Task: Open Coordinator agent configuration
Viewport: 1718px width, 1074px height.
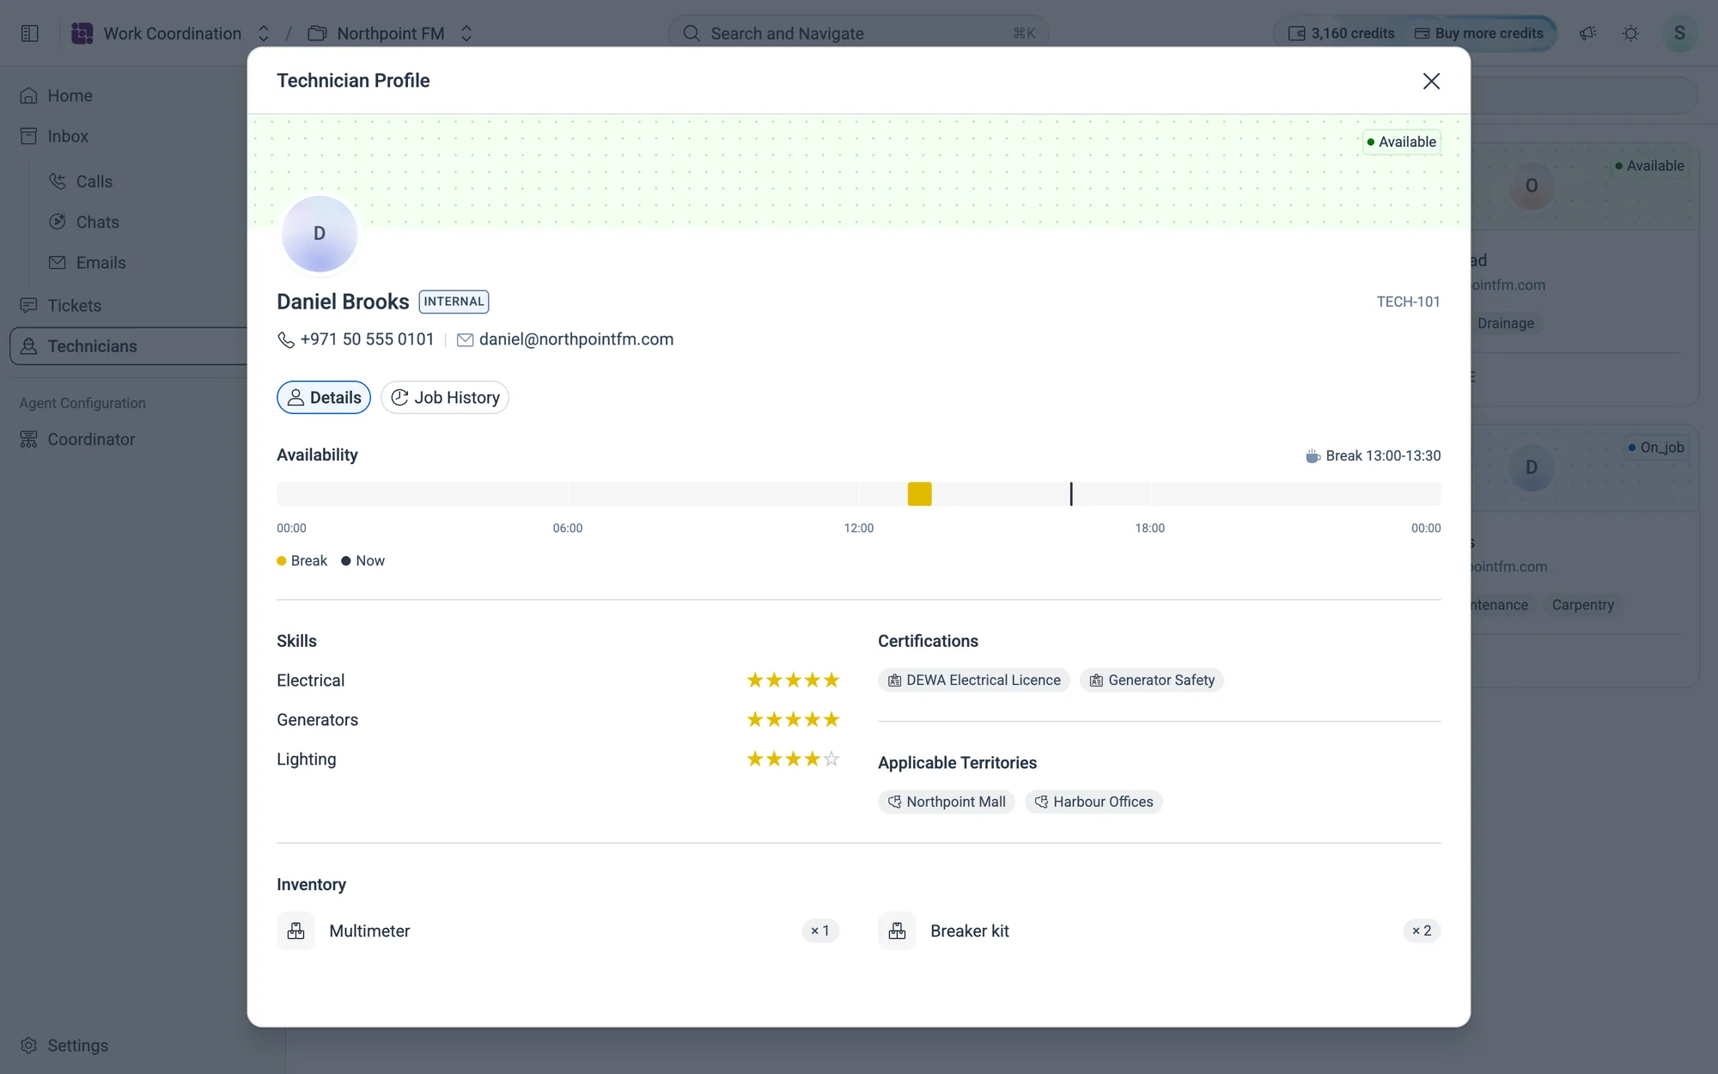Action: click(x=77, y=439)
